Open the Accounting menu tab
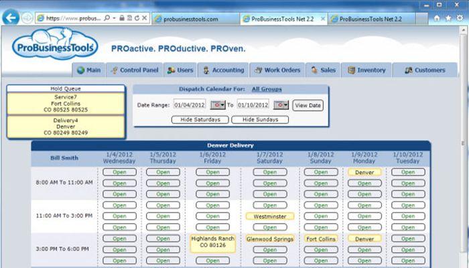This screenshot has width=469, height=268. 223,70
